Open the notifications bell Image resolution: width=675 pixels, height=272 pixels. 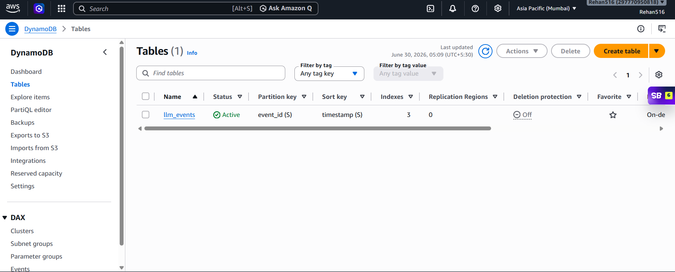coord(453,8)
